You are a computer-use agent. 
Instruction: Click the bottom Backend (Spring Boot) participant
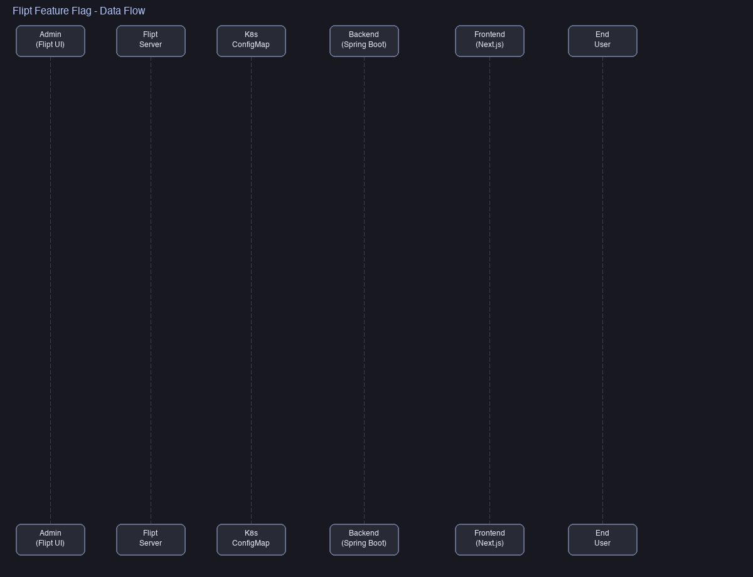tap(364, 539)
